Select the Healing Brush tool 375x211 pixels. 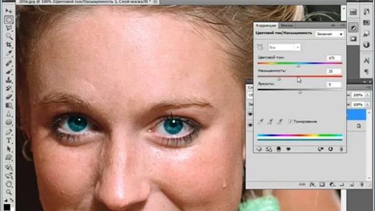coord(9,63)
